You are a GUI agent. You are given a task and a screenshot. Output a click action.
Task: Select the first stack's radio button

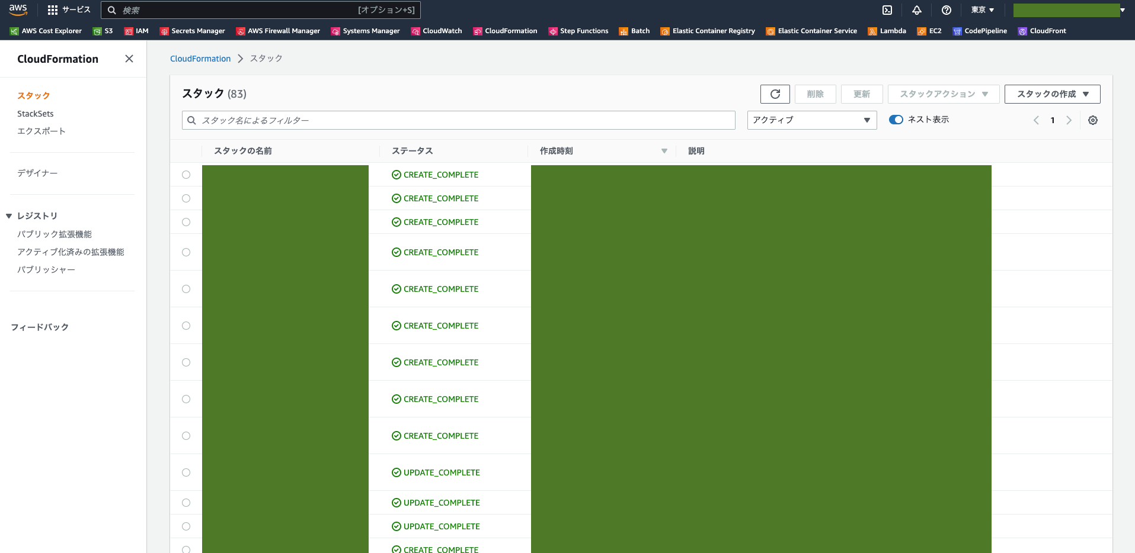pos(186,175)
